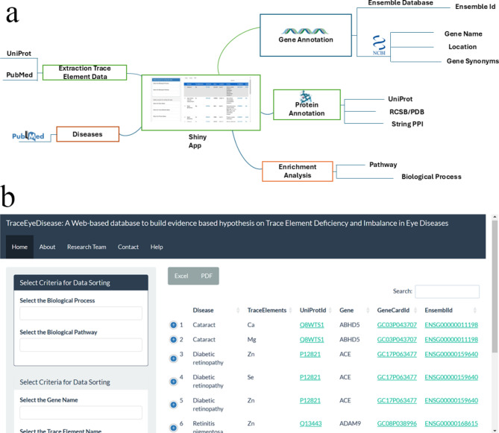Expand row 2 Cataract Mg plus icon
Viewport: 499px width, 433px height.
[174, 340]
